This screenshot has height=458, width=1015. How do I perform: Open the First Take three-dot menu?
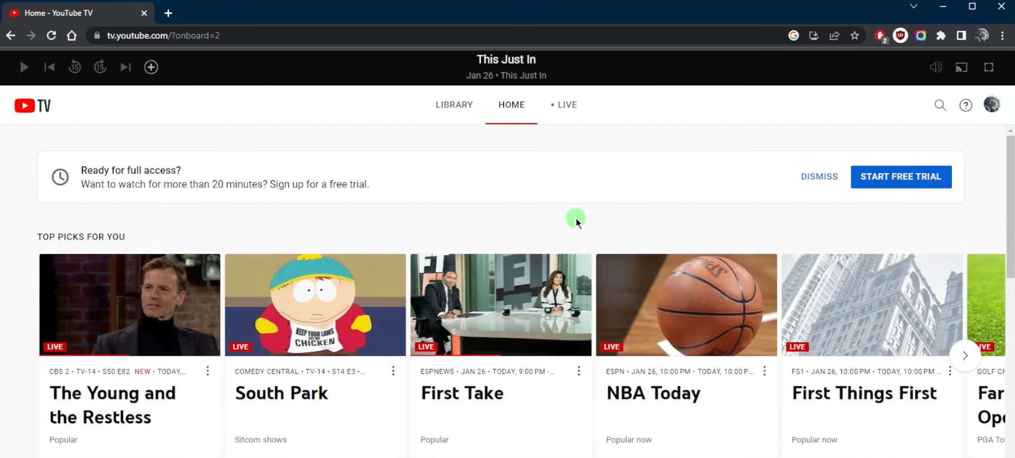tap(579, 371)
